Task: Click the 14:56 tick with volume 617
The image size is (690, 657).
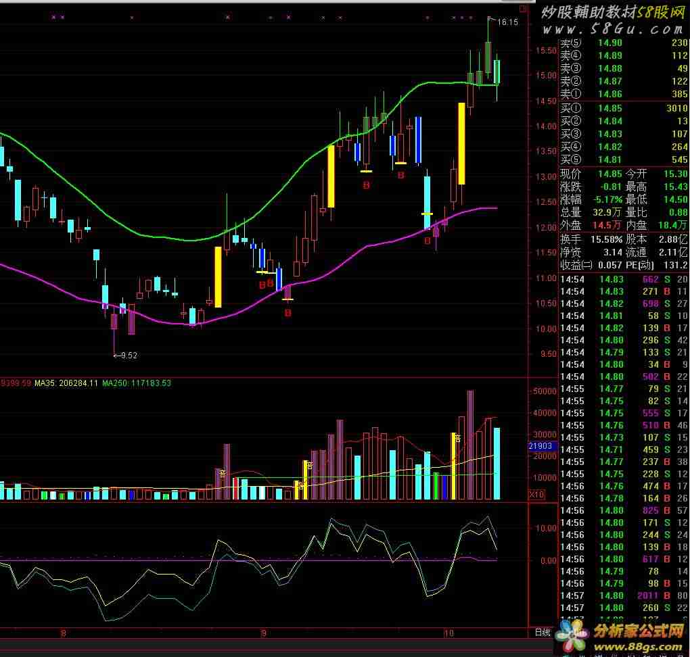Action: 624,560
